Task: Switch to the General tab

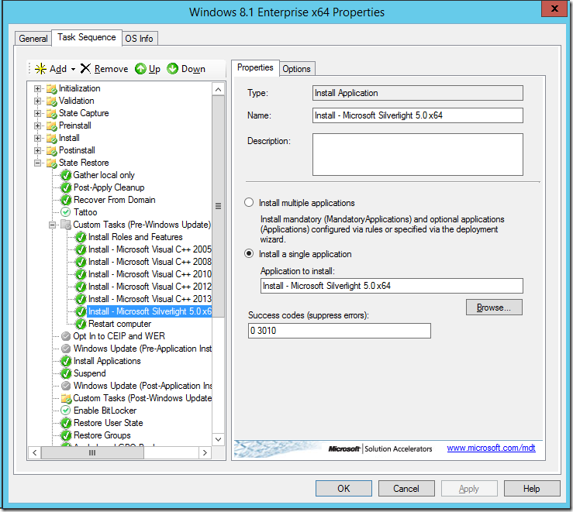Action: (33, 38)
